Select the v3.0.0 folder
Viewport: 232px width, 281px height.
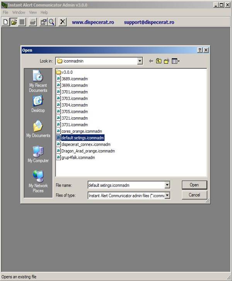coord(65,72)
